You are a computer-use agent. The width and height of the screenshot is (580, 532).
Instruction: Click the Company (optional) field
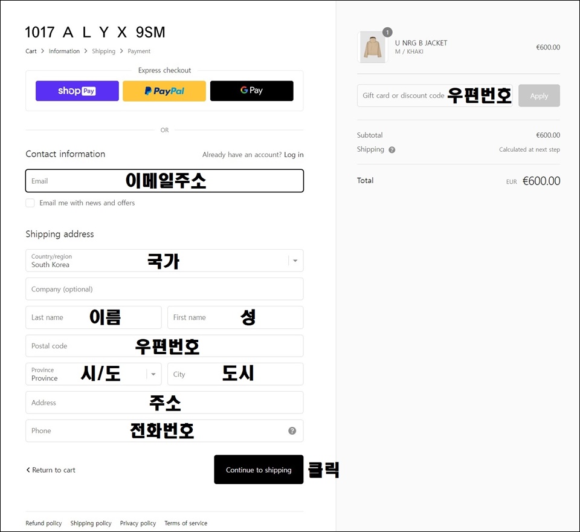[164, 289]
